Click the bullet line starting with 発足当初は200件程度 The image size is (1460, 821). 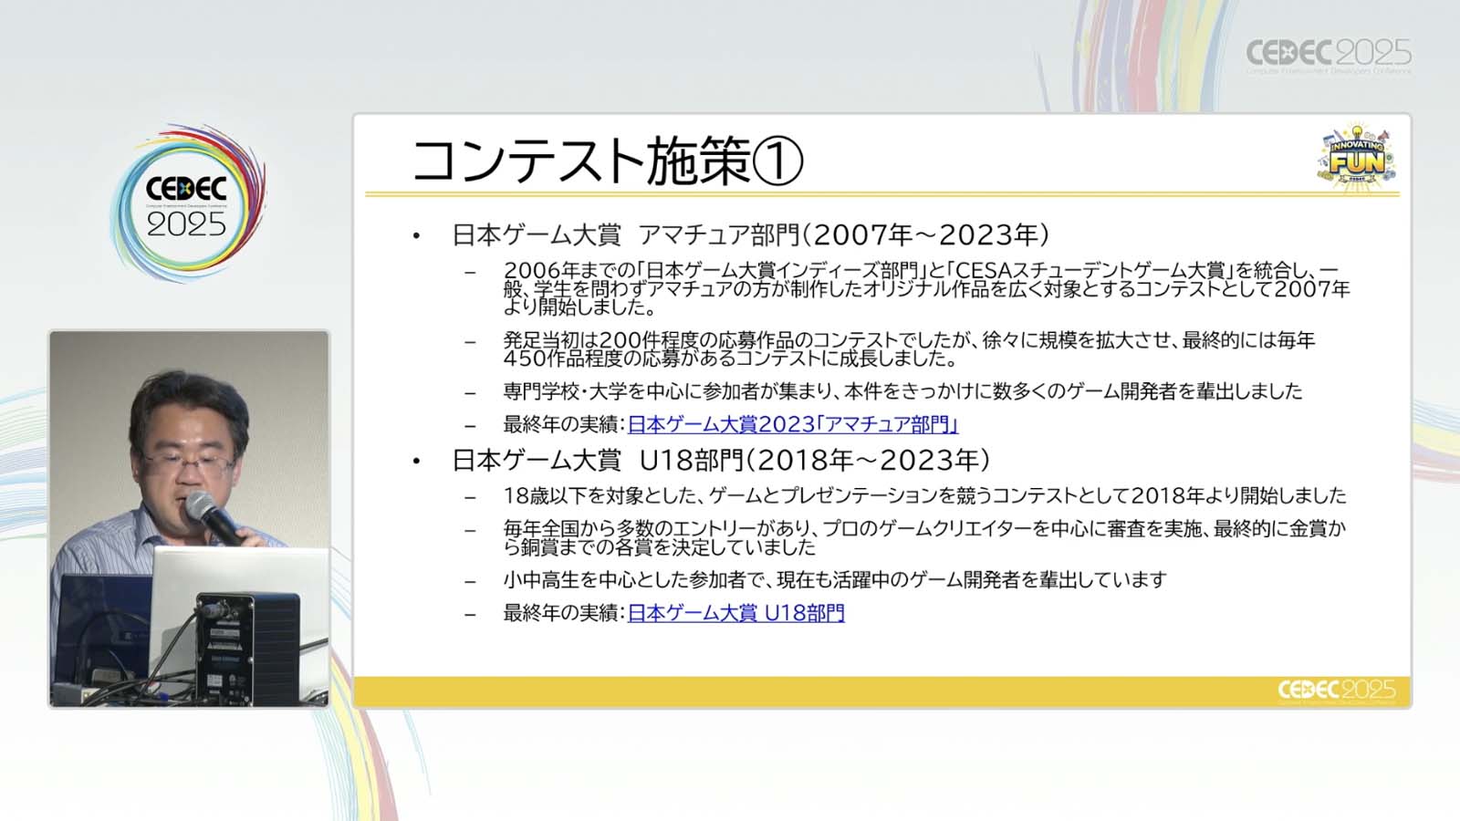click(908, 348)
